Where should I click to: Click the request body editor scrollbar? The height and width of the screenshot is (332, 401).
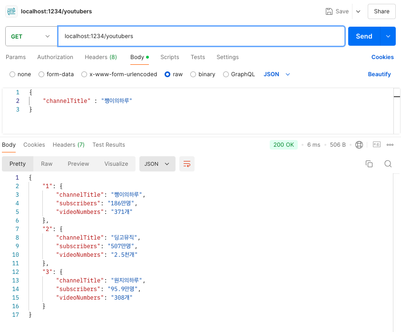[397, 111]
